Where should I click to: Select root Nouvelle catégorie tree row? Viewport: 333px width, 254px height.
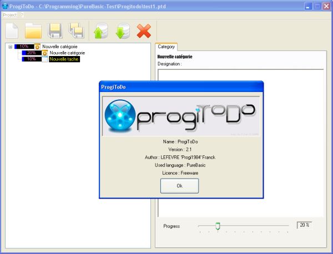click(60, 47)
